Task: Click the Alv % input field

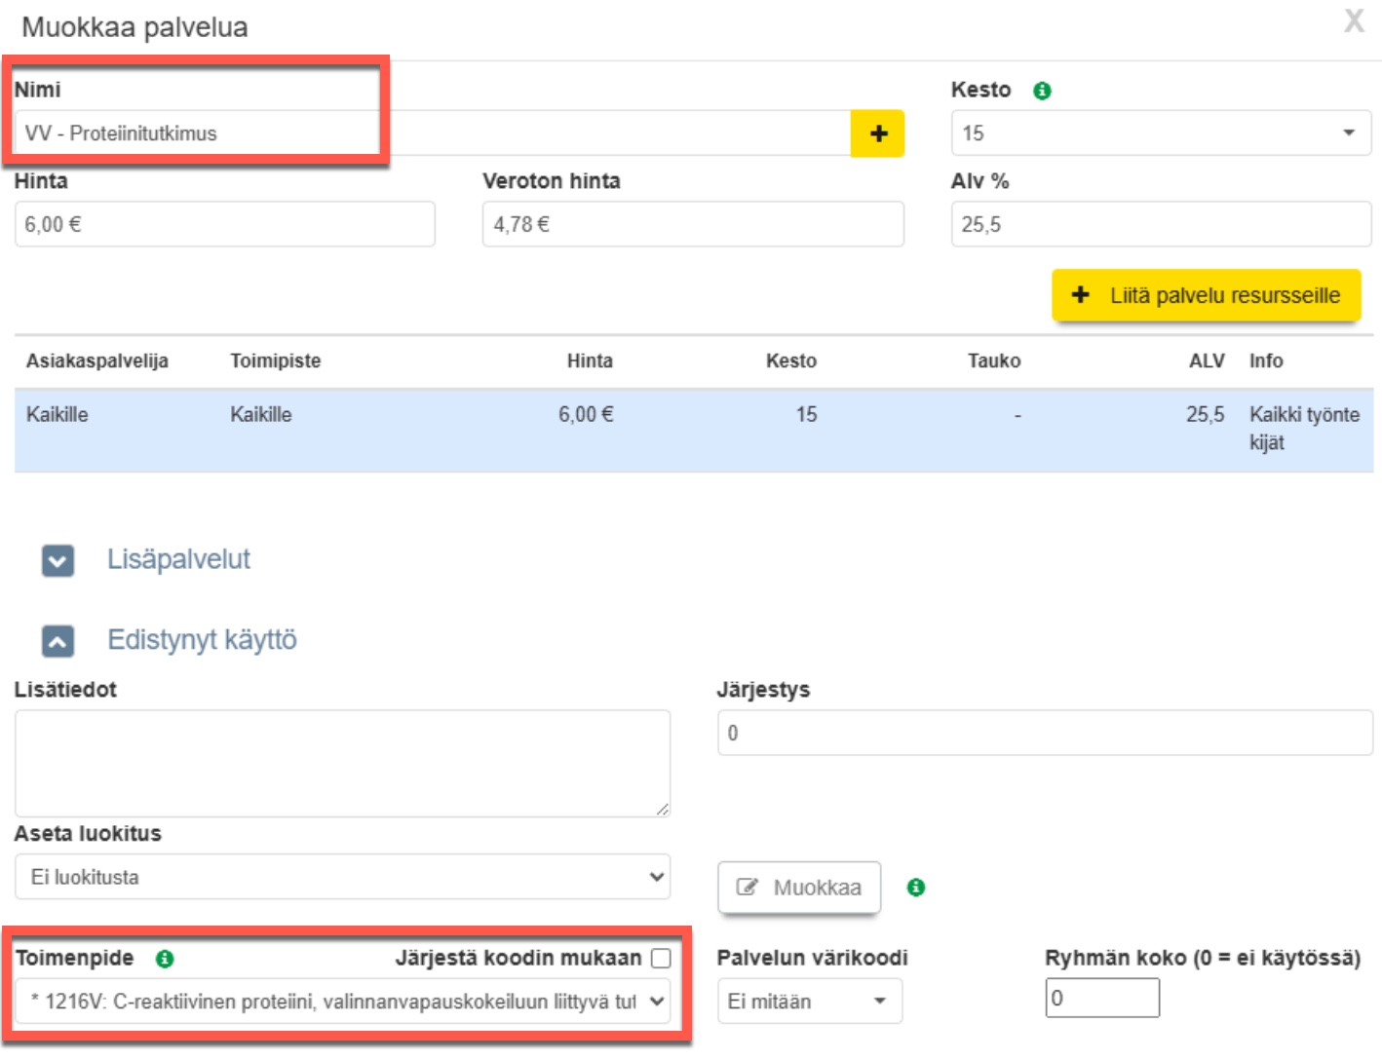Action: pos(1160,225)
